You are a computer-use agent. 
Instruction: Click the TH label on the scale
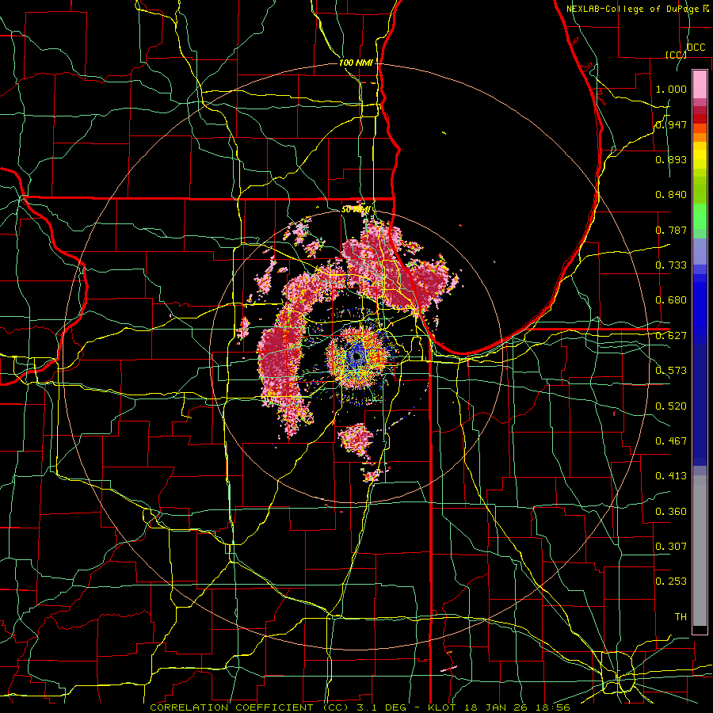click(x=681, y=617)
